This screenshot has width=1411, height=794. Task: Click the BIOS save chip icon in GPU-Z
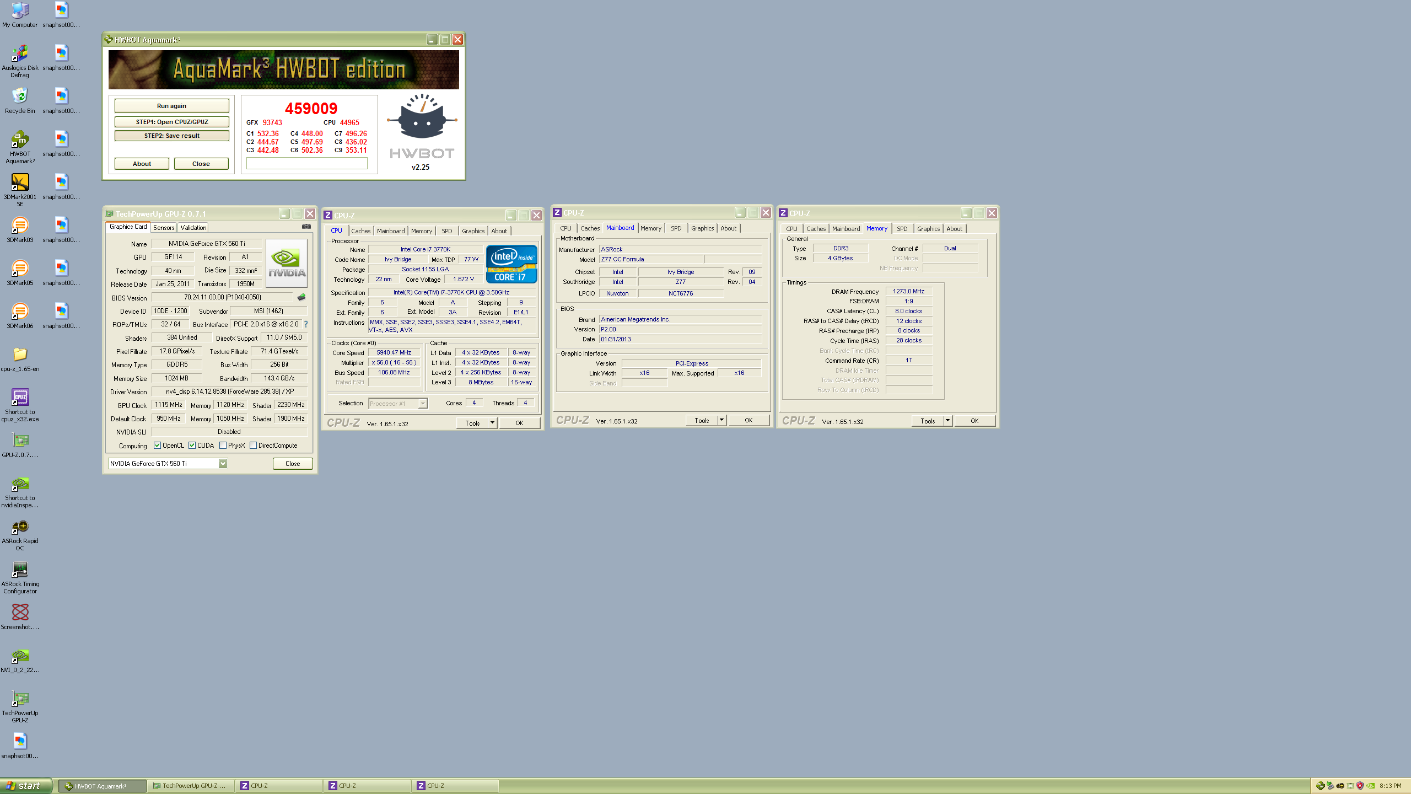[x=301, y=297]
